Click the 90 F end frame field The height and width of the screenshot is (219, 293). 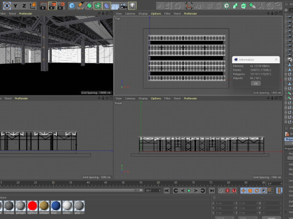click(153, 190)
